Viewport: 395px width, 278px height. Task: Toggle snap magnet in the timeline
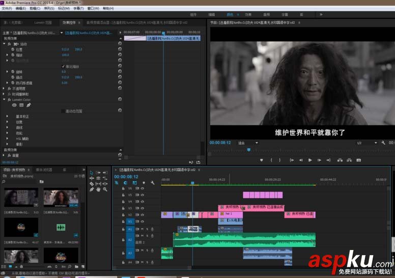125,183
